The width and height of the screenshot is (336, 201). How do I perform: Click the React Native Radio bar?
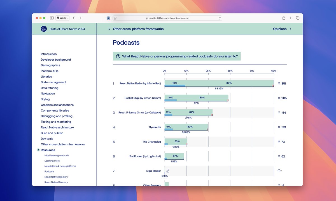pos(219,84)
